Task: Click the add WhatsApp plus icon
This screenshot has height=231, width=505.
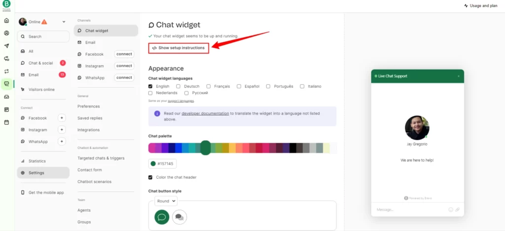Action: click(62, 142)
